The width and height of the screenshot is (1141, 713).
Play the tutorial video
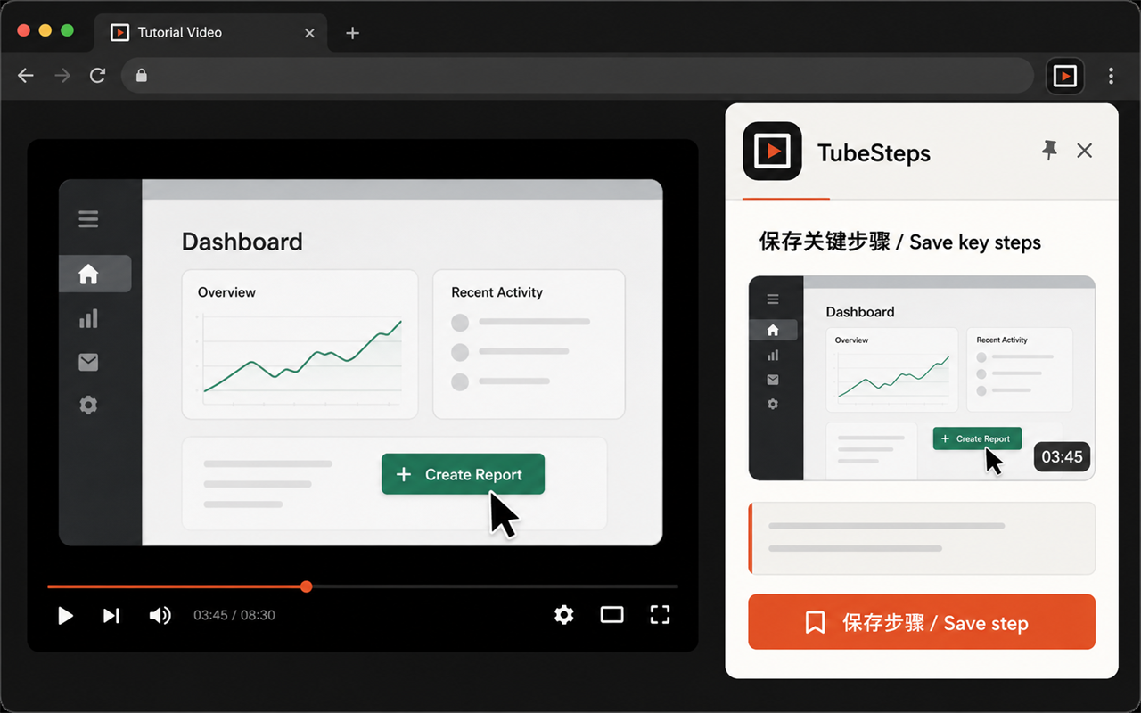65,615
